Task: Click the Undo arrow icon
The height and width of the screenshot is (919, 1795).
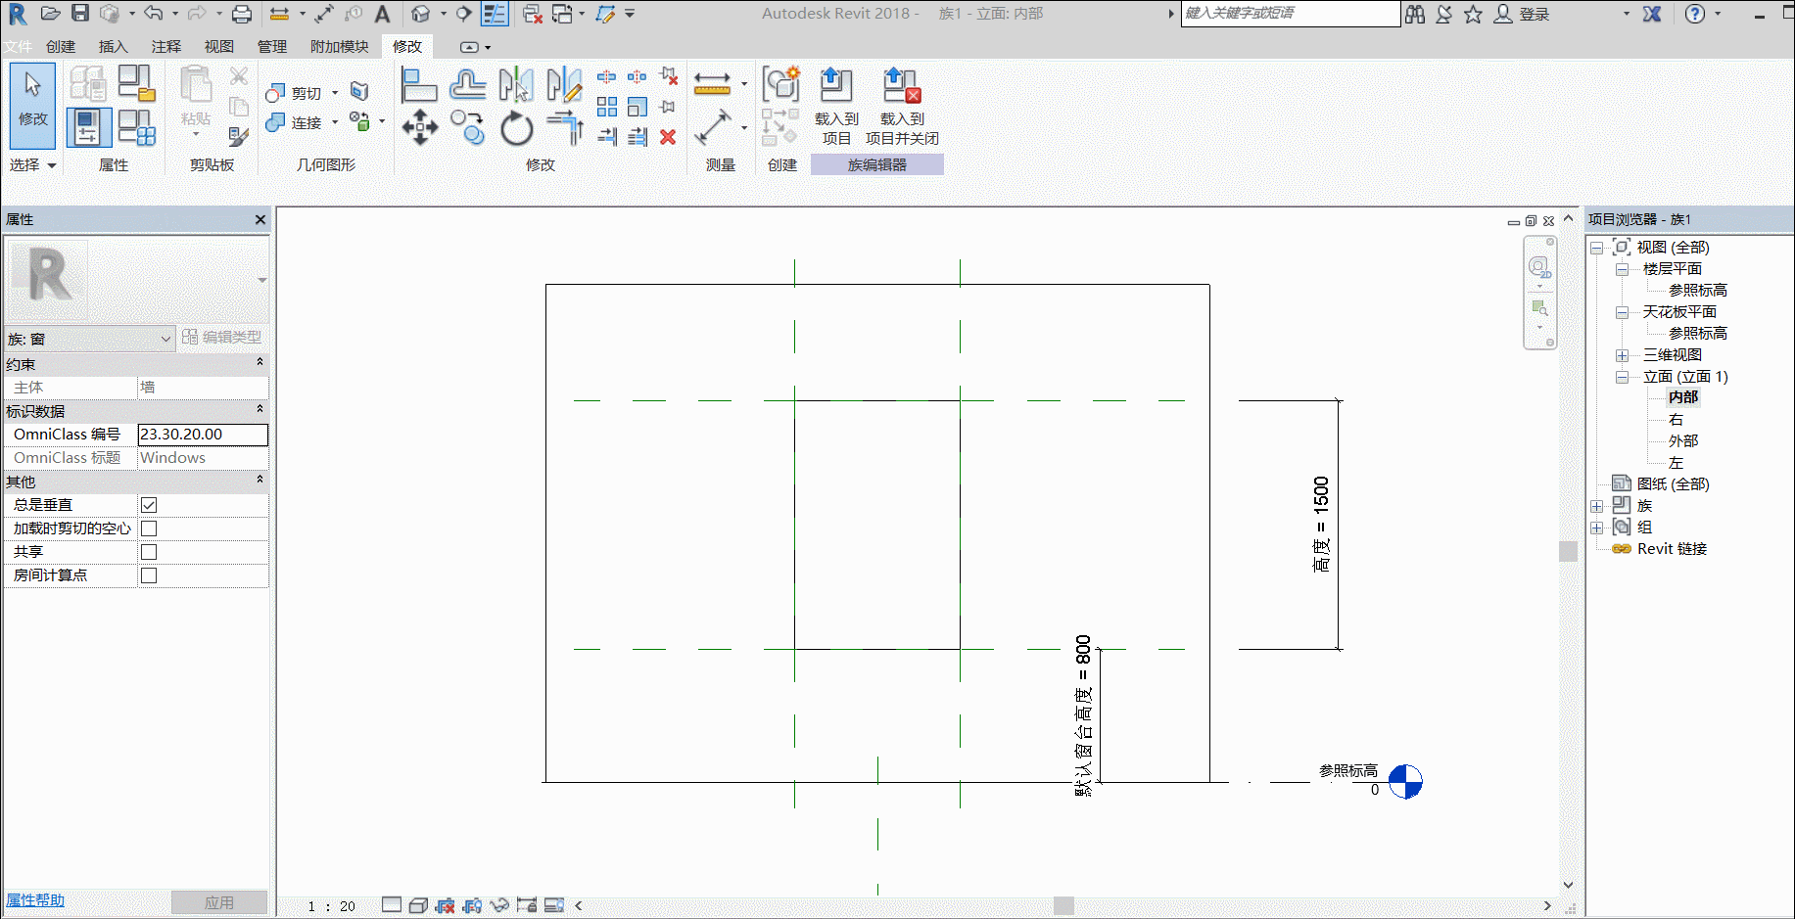Action: (153, 14)
